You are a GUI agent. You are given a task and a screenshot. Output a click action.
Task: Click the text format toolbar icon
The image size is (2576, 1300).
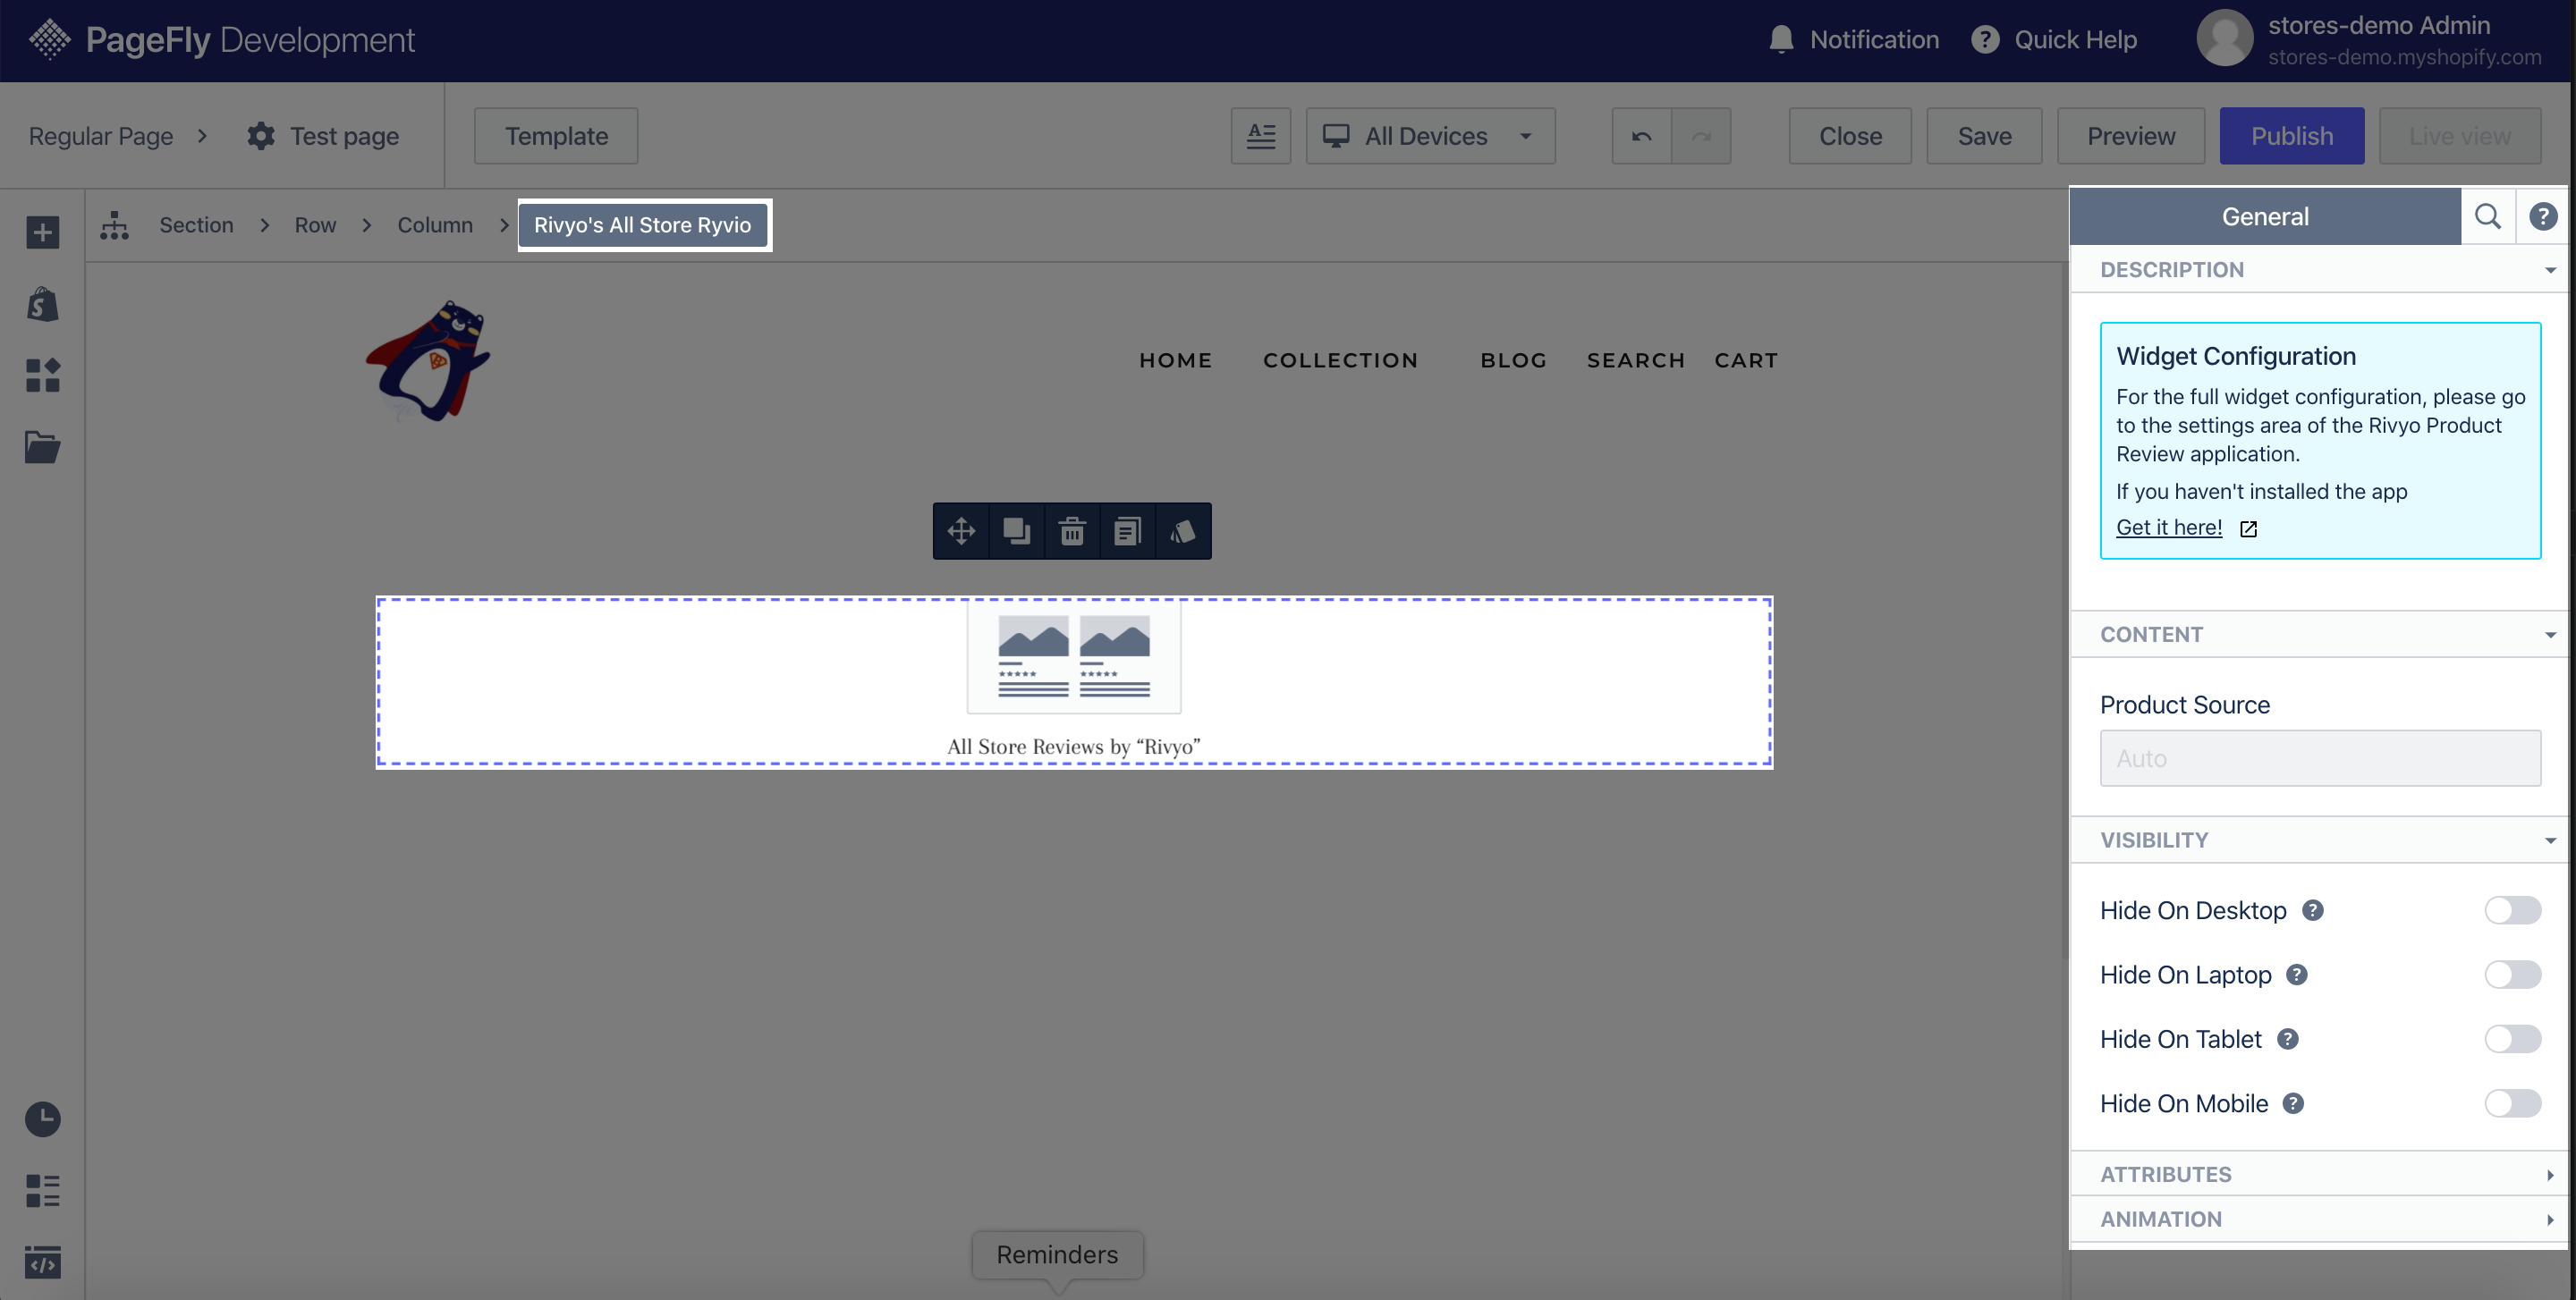[1261, 136]
